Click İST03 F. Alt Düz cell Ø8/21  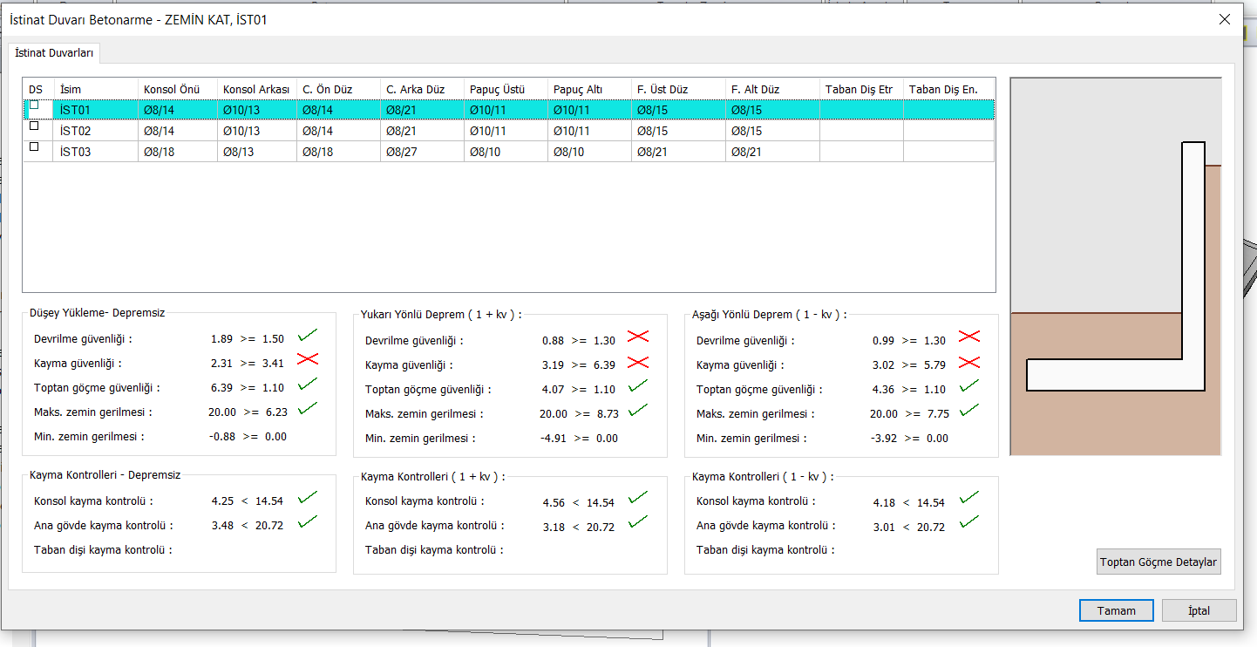(x=772, y=152)
